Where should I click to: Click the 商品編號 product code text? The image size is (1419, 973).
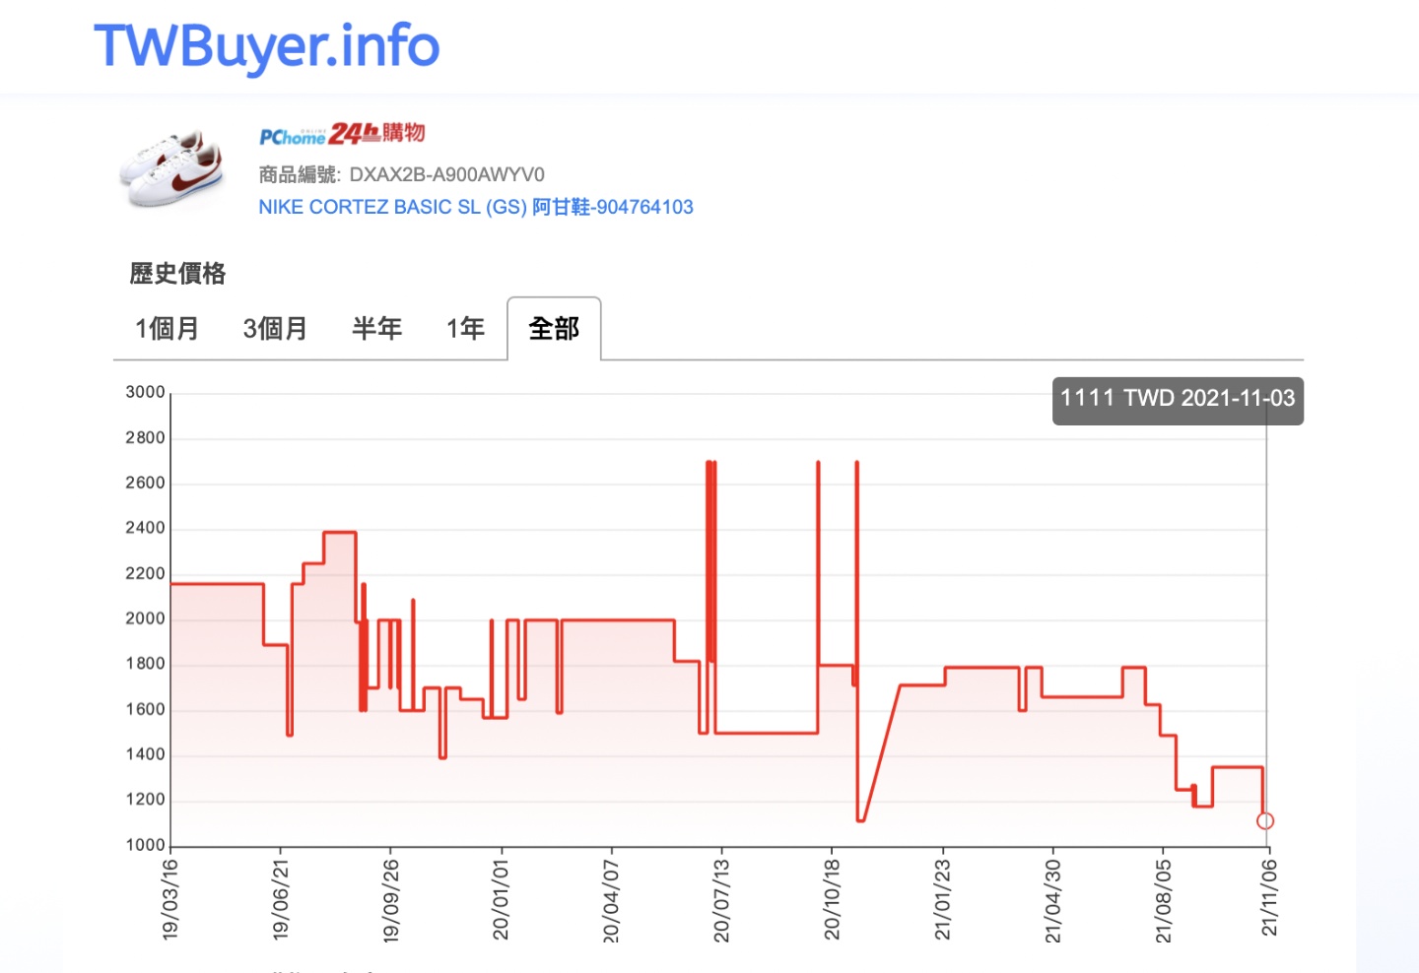[x=401, y=175]
